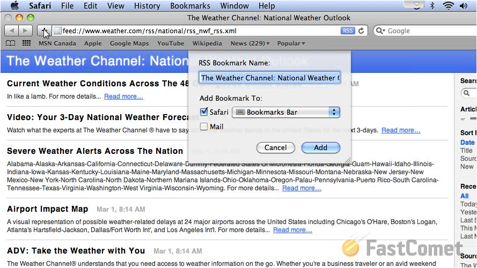
Task: Go forward with the Forward arrow
Action: [x=25, y=31]
